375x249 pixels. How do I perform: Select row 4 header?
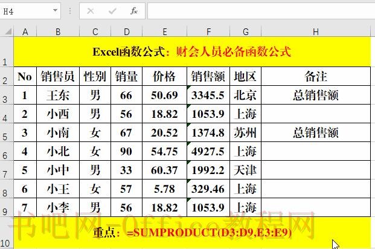7,114
